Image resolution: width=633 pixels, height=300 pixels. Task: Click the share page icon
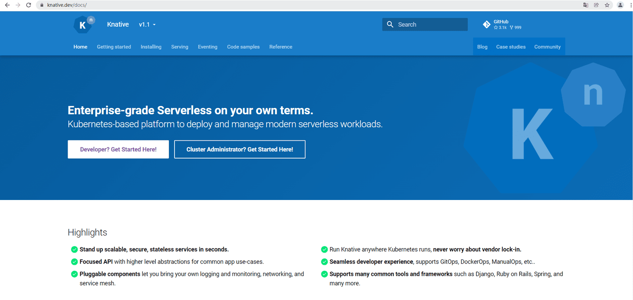click(x=596, y=5)
